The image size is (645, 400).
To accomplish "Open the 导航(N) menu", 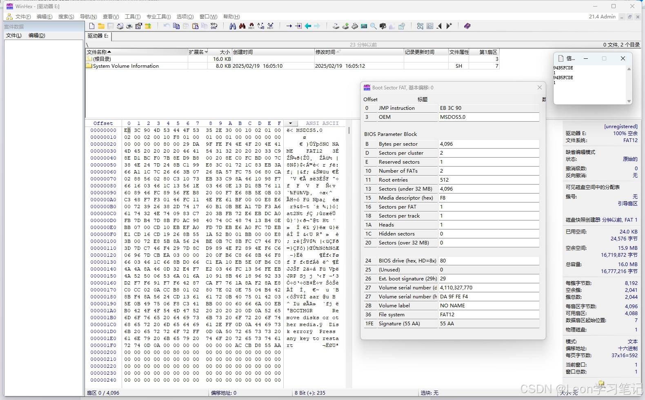I will tap(88, 17).
